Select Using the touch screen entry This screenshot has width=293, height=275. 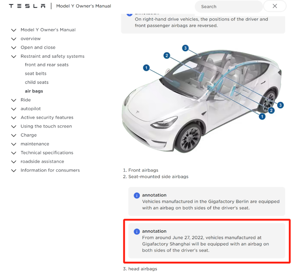coord(46,126)
